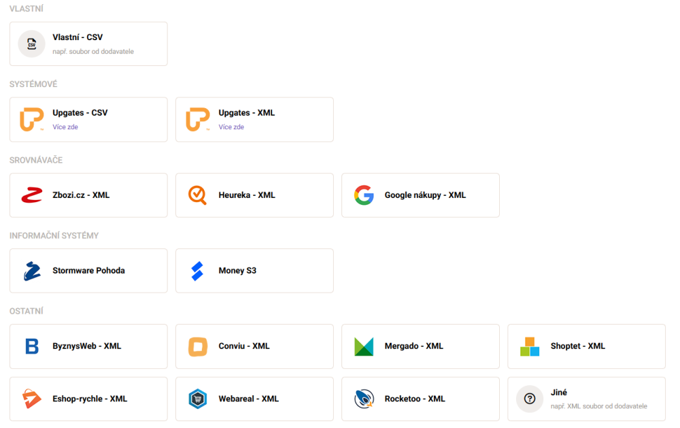Click the Zbozi.cz red logo icon
Screen dimensions: 680x428
tap(31, 195)
